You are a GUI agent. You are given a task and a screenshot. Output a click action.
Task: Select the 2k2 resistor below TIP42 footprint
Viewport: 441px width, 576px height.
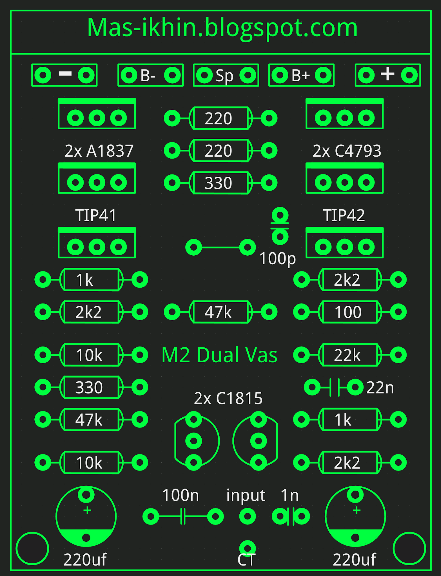click(350, 280)
